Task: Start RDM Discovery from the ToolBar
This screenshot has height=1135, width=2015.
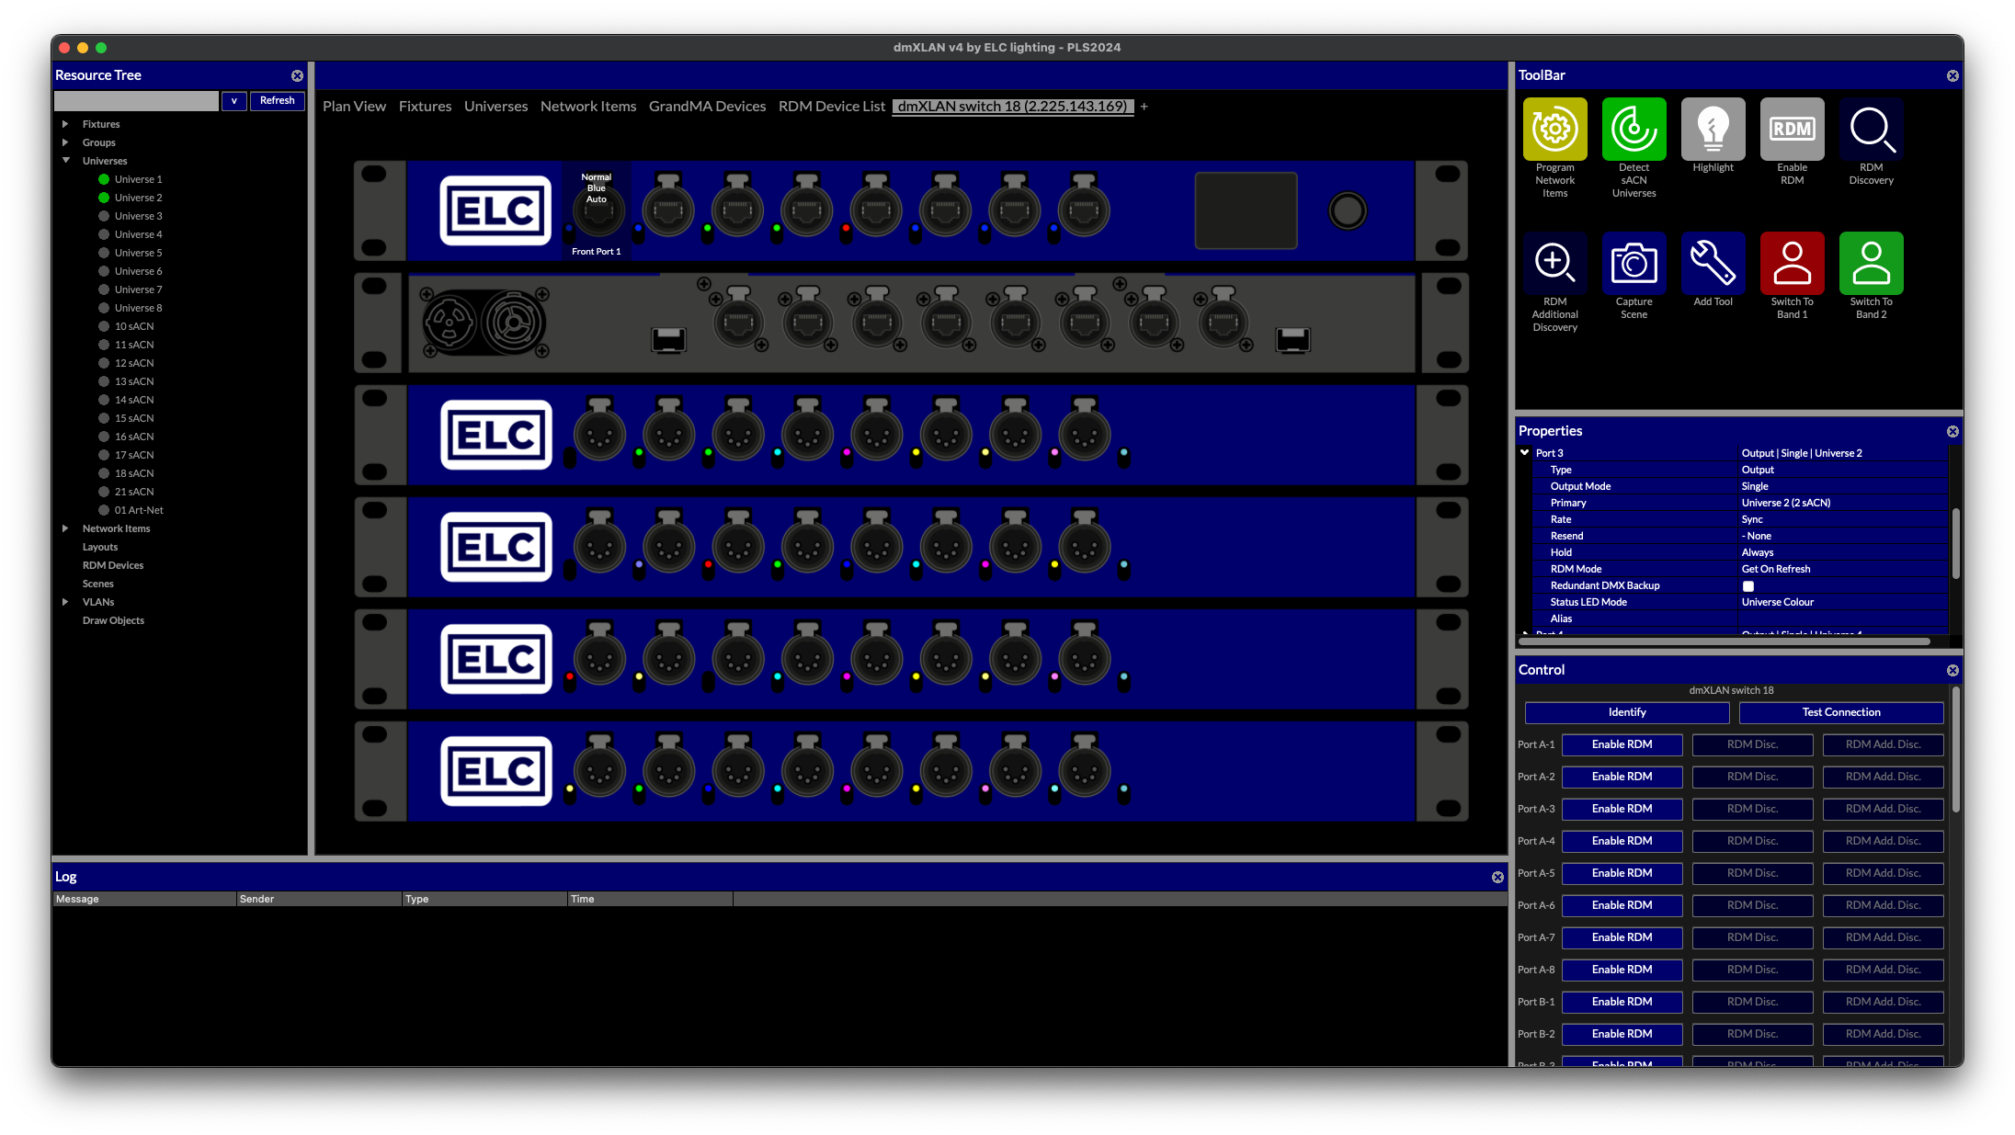Action: tap(1871, 130)
